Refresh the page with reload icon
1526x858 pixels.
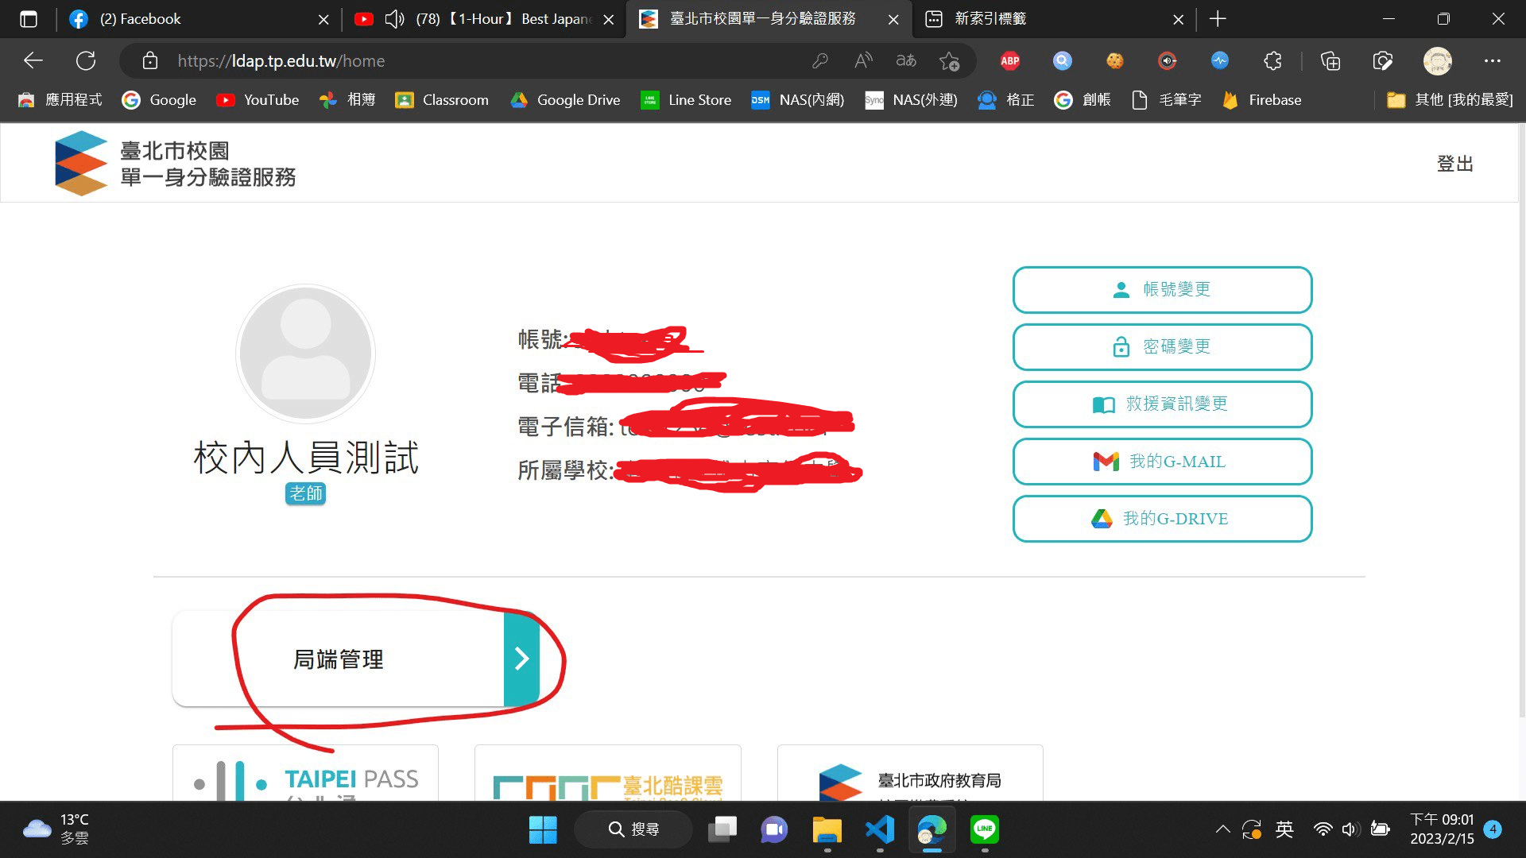coord(86,61)
